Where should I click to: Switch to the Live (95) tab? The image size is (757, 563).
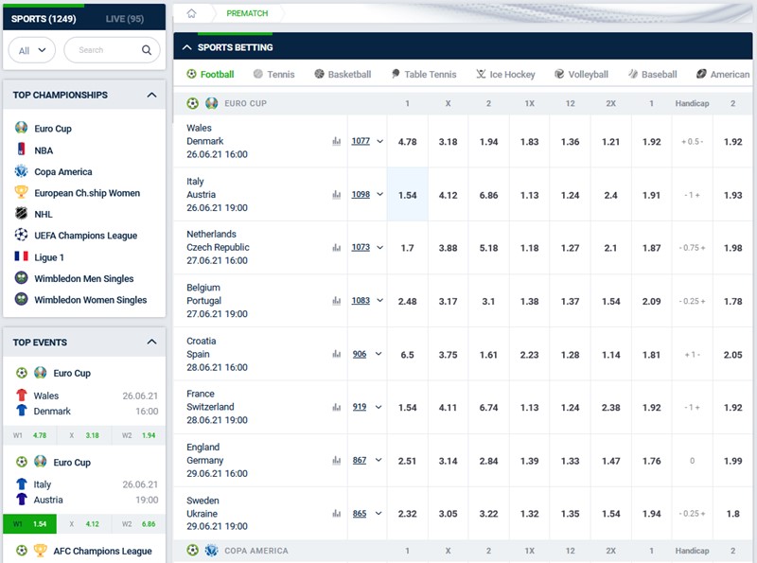click(127, 18)
